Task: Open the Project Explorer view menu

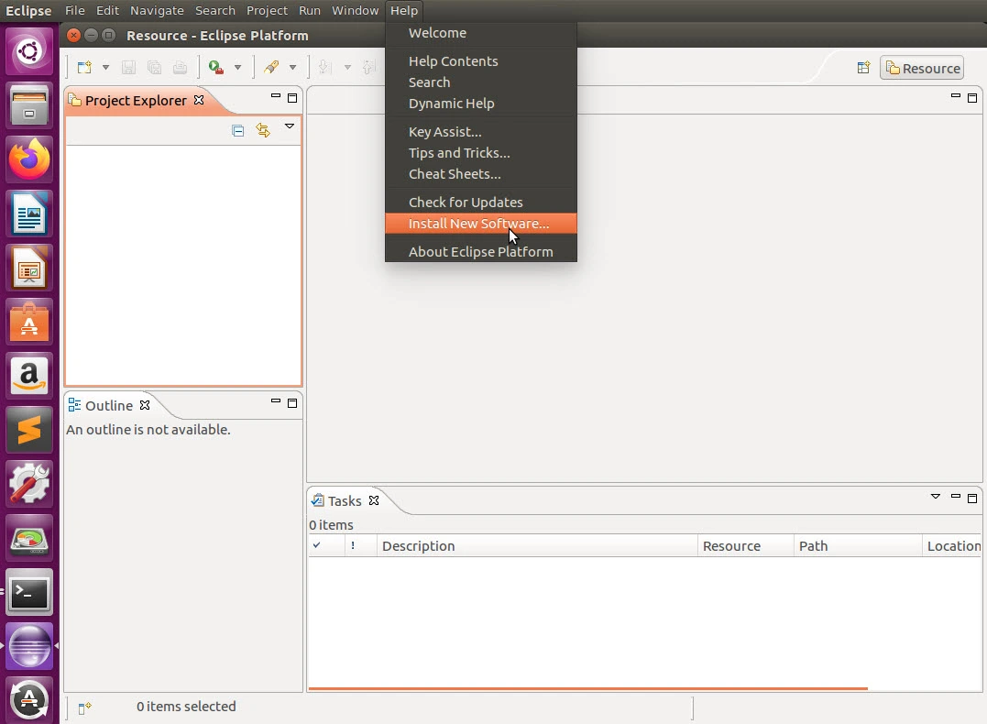Action: (290, 126)
